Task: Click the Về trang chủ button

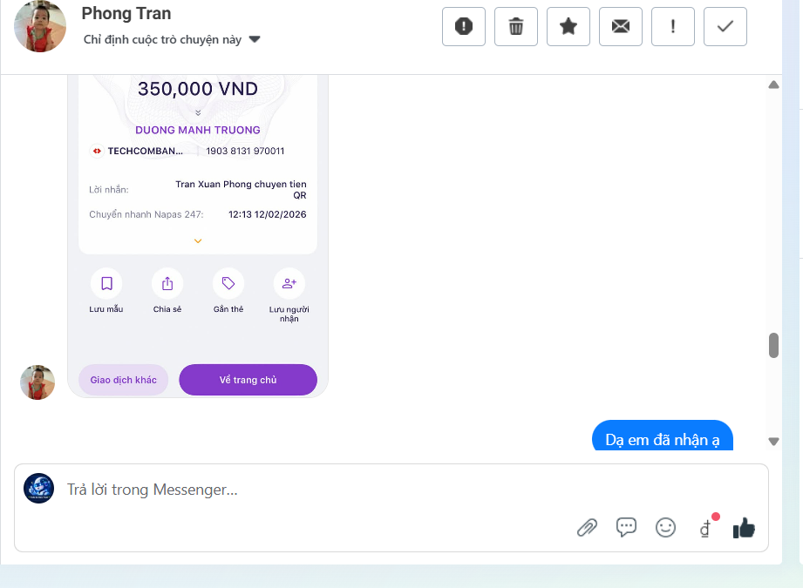Action: coord(248,380)
